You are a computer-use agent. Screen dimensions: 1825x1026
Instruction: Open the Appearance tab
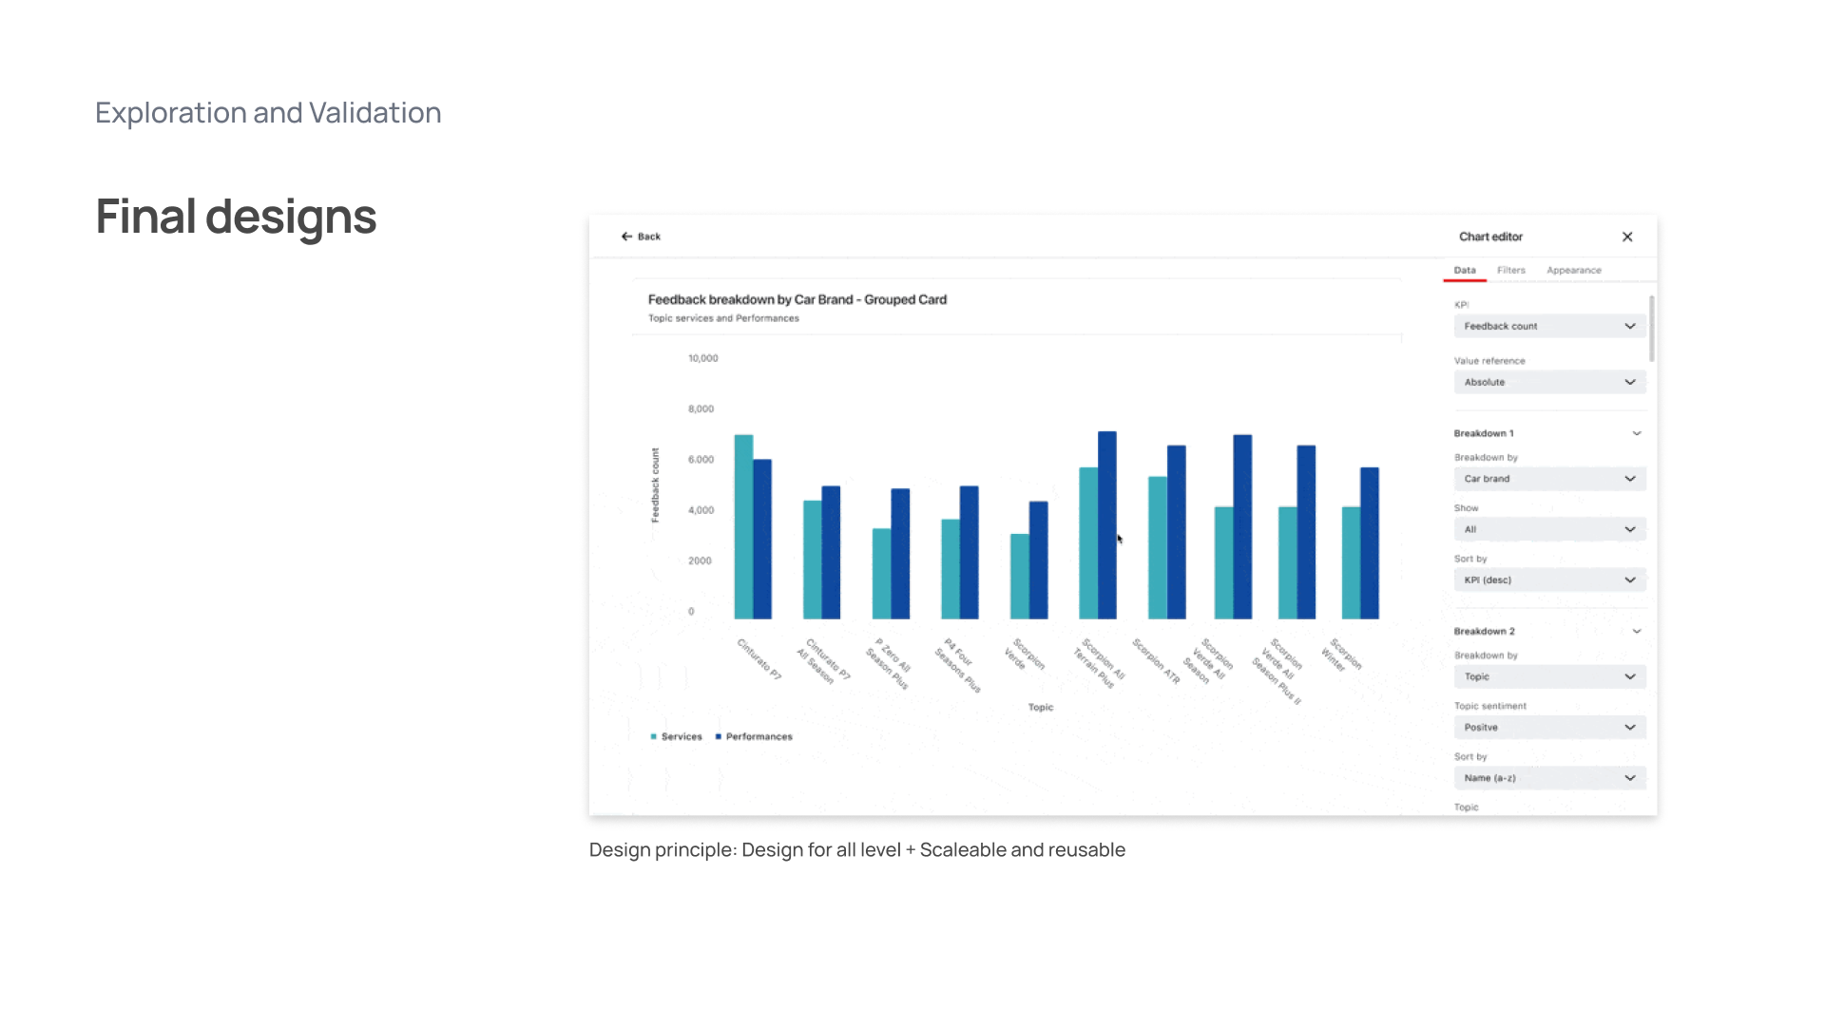coord(1573,271)
